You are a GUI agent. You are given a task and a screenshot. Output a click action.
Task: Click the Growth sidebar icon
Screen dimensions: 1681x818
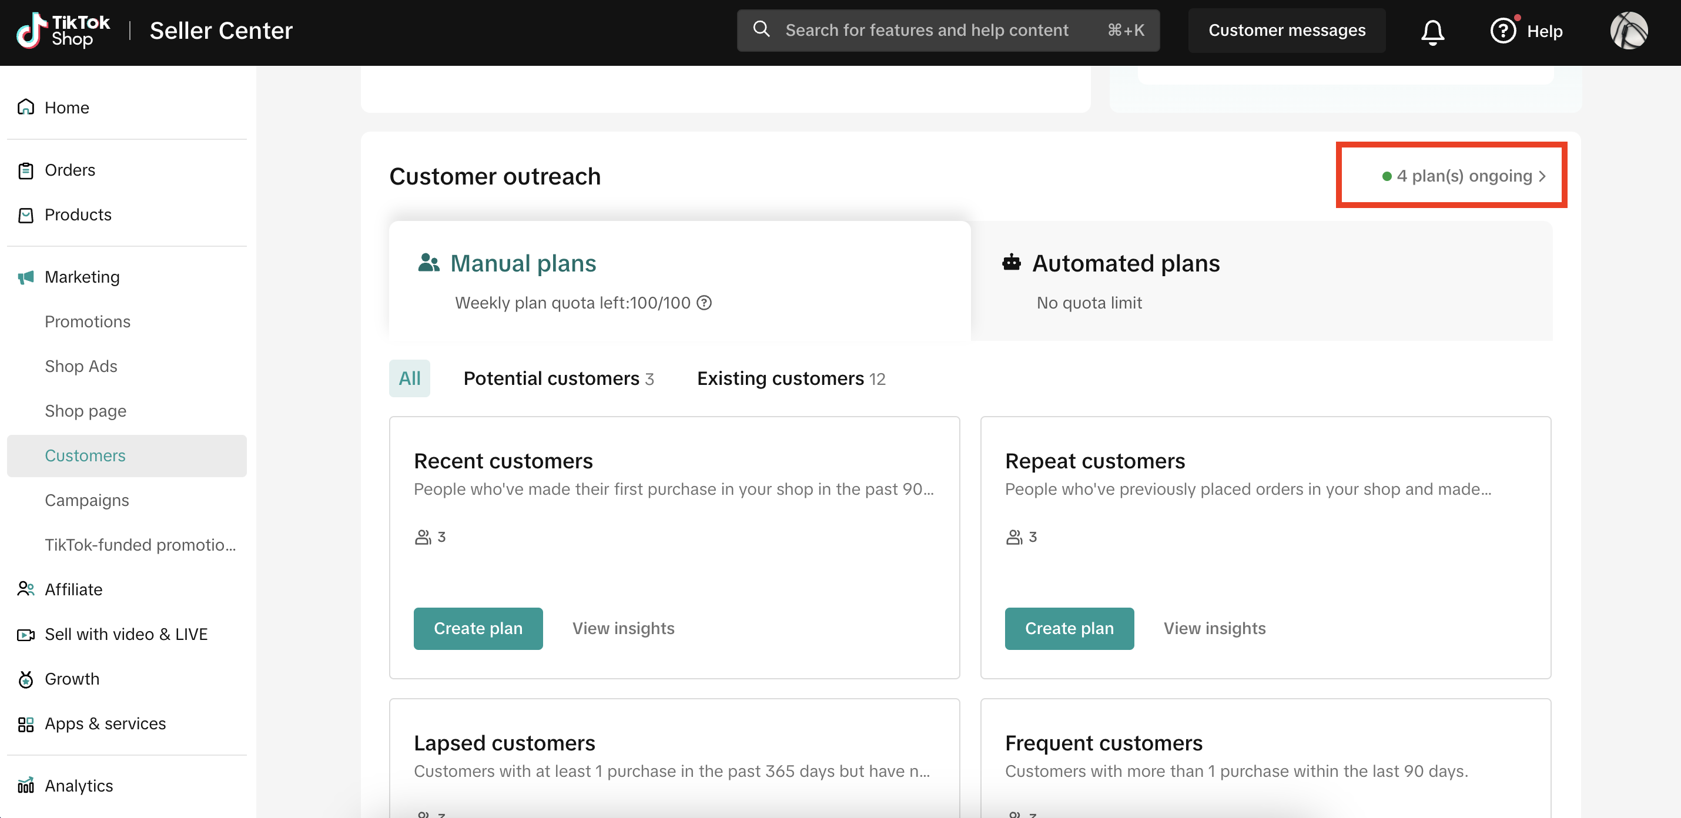click(25, 679)
